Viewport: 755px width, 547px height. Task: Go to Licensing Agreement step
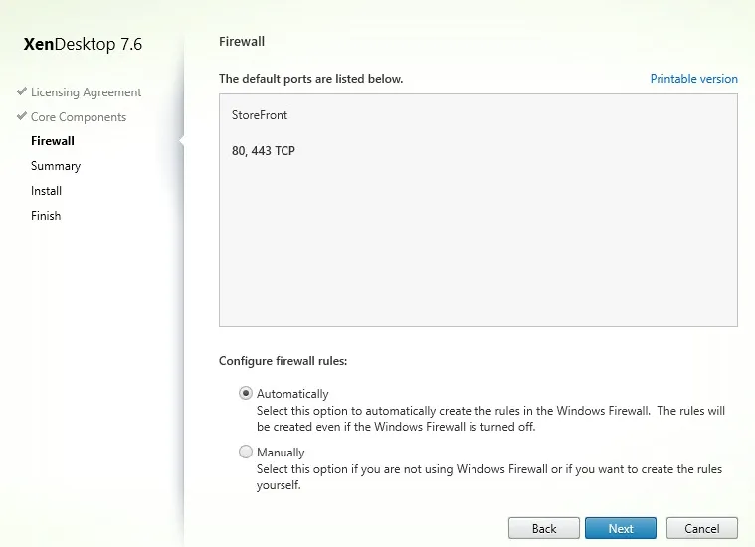click(87, 91)
